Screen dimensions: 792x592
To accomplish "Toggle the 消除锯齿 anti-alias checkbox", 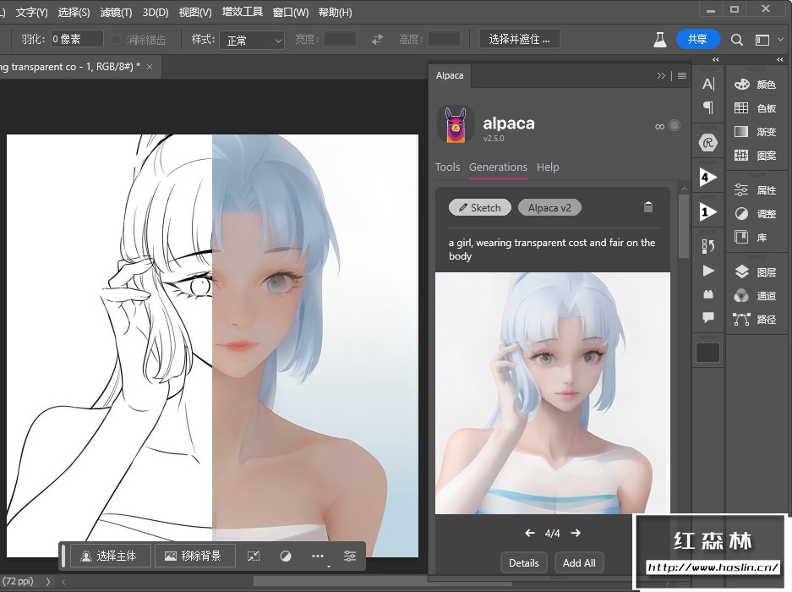I will tap(116, 40).
